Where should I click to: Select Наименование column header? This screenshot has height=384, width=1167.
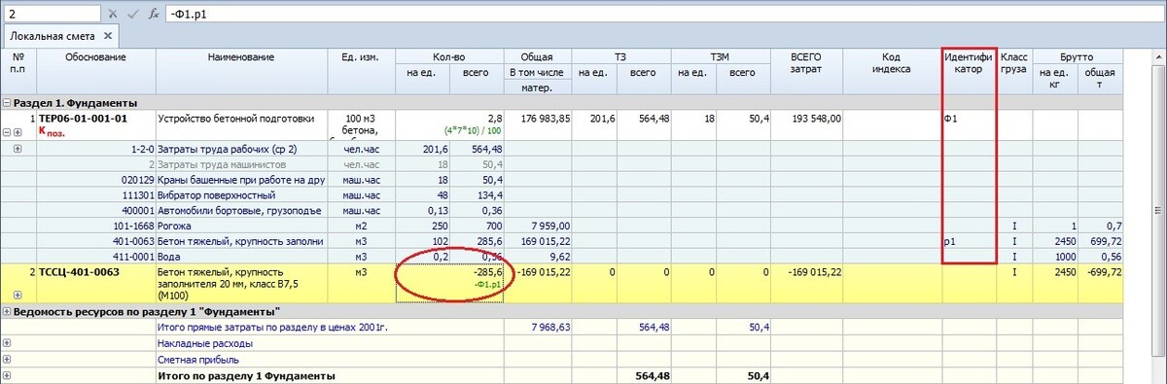point(241,71)
